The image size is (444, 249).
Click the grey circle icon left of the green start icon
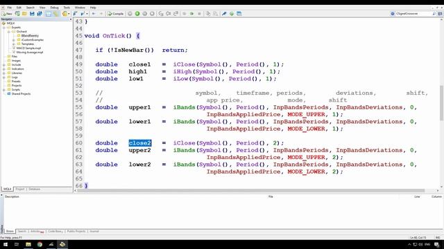click(x=130, y=14)
